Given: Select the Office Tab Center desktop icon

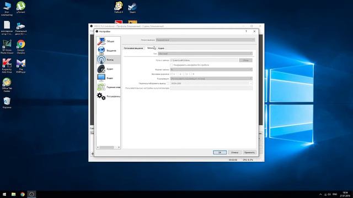Looking at the screenshot, I should (7, 85).
